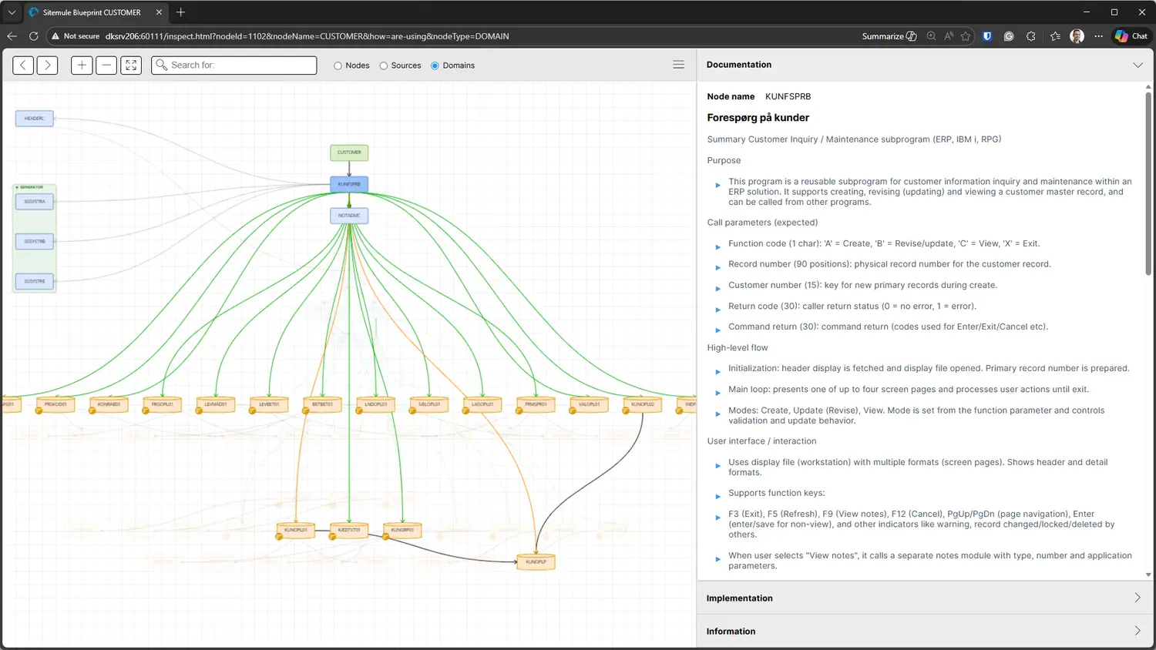
Task: Open a new browser tab
Action: coord(180,12)
